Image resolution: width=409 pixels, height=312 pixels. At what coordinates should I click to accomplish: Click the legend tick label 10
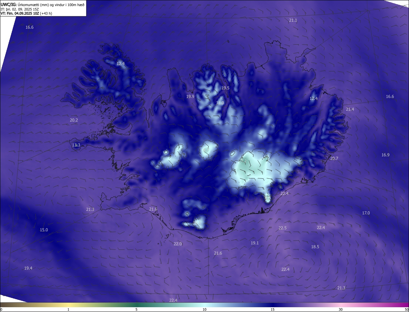204,309
